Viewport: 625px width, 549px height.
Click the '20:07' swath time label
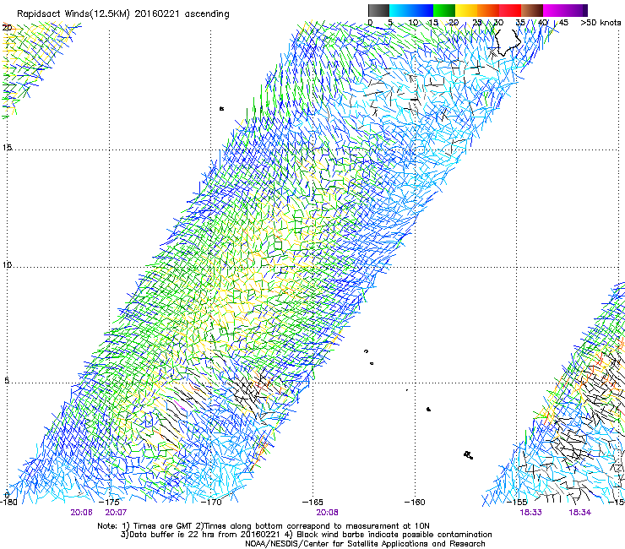click(116, 513)
